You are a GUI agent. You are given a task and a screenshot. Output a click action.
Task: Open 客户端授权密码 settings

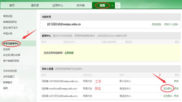tap(11, 61)
